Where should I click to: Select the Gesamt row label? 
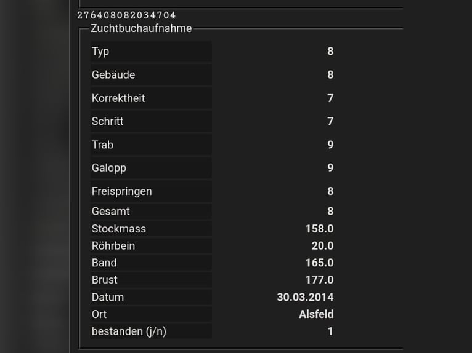(111, 212)
